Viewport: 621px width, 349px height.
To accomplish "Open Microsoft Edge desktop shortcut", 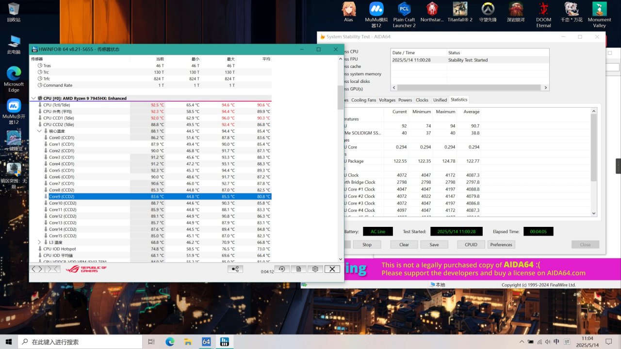I will coord(14,79).
